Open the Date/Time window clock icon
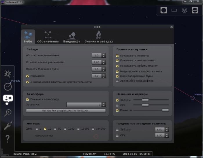This screenshot has height=158, width=203. click(8, 87)
